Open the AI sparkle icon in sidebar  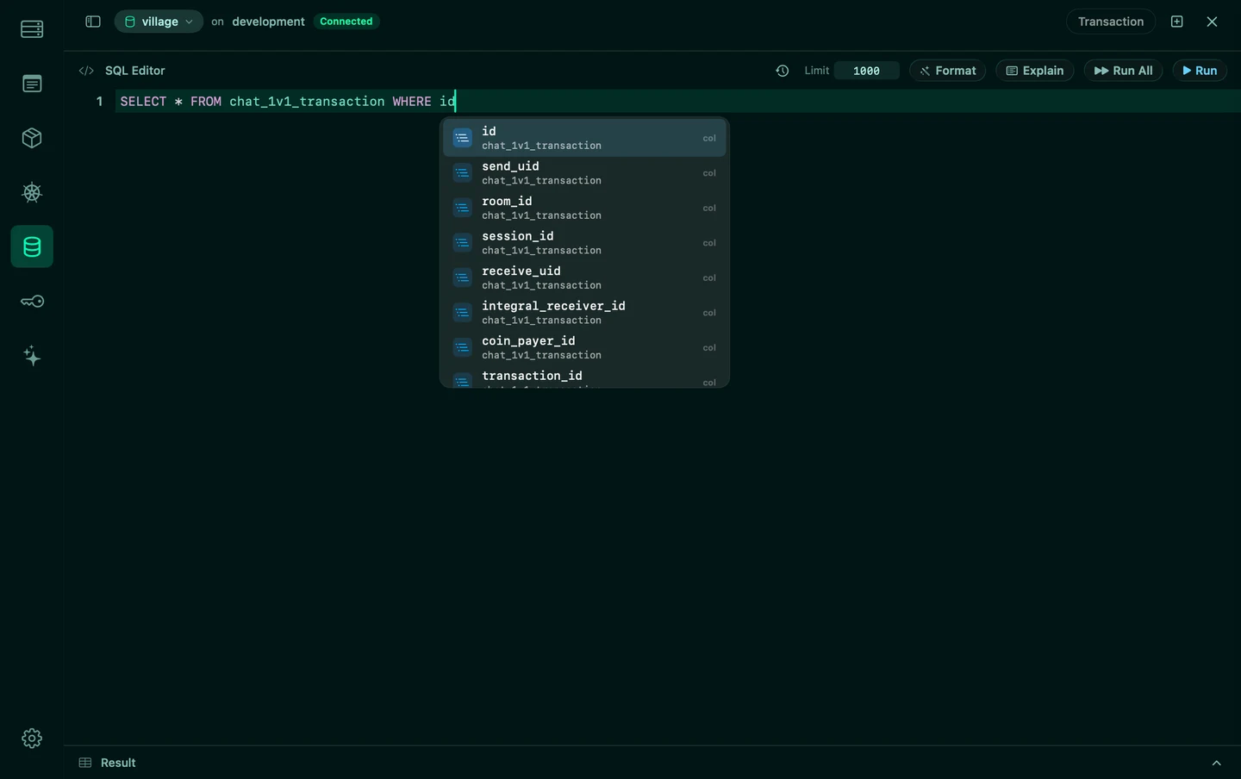32,356
